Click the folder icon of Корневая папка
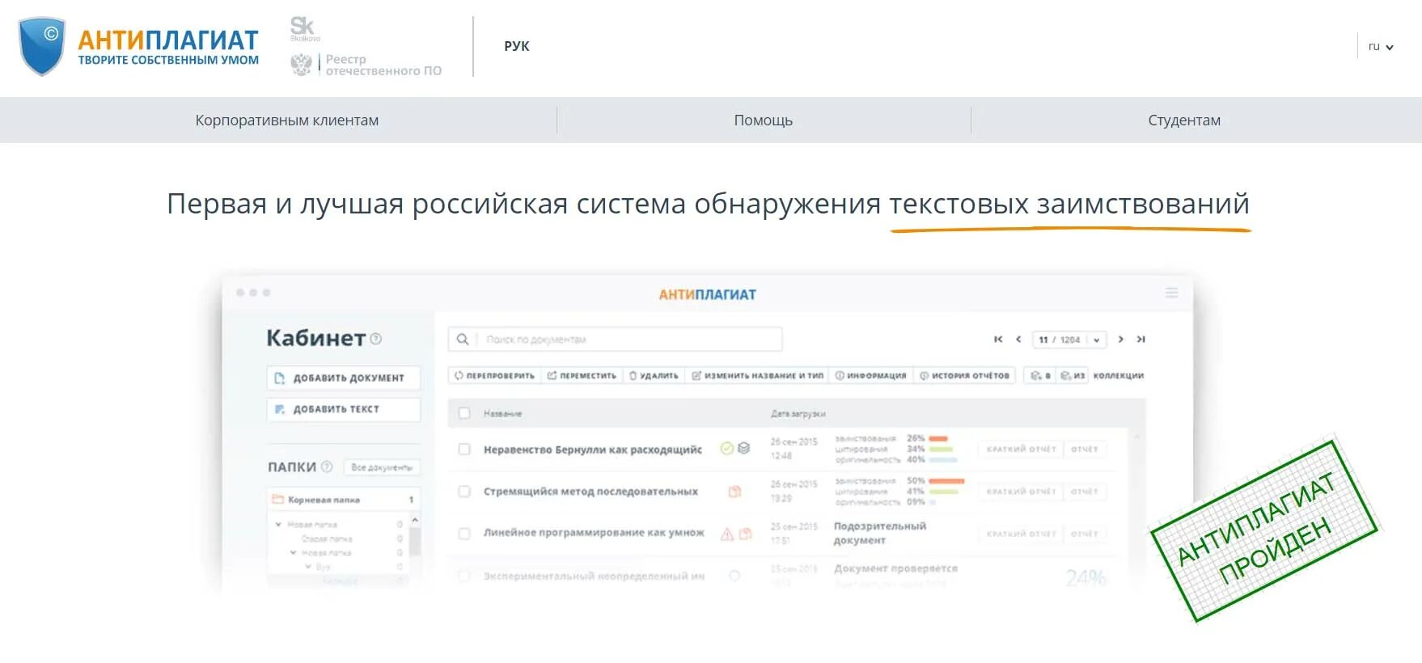The height and width of the screenshot is (663, 1422). tap(277, 500)
